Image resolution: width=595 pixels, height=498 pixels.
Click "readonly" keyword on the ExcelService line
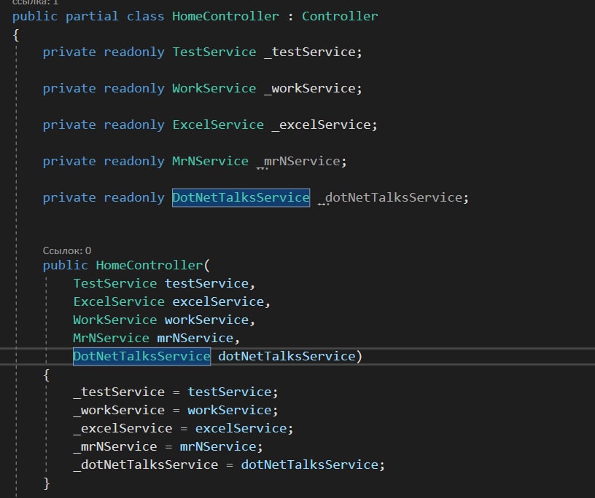pyautogui.click(x=134, y=125)
